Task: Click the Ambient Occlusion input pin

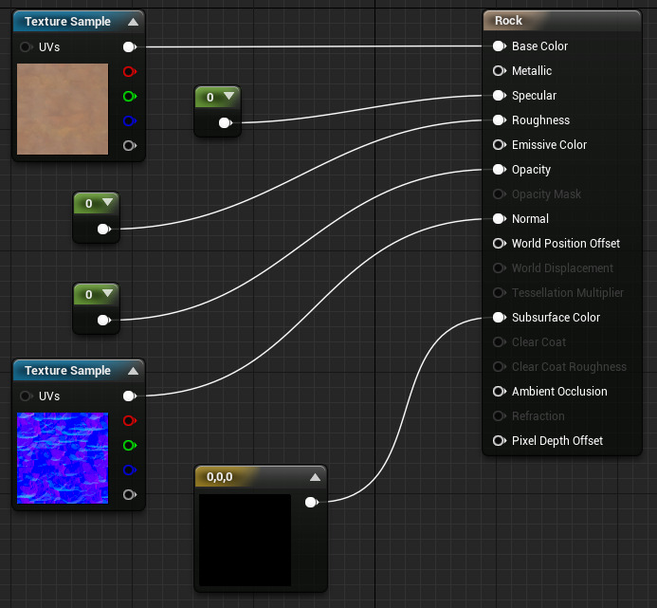Action: click(x=499, y=392)
